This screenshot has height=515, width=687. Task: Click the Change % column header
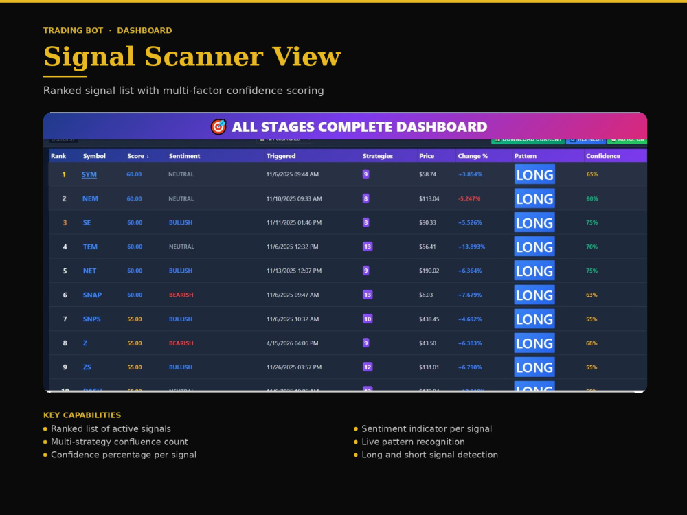(x=473, y=156)
